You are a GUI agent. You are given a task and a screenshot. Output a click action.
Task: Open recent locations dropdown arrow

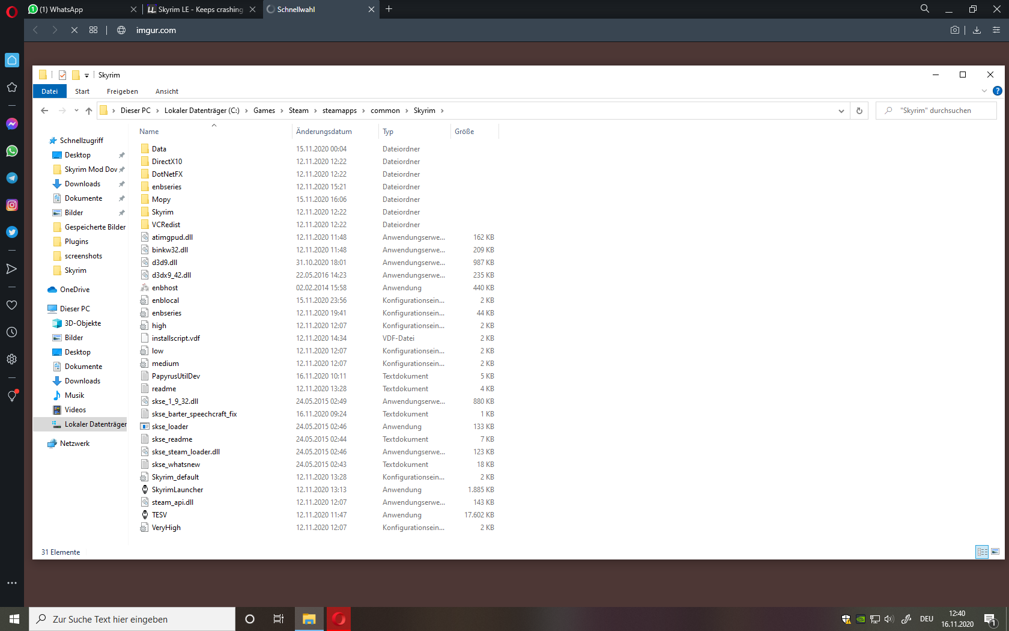pyautogui.click(x=76, y=111)
